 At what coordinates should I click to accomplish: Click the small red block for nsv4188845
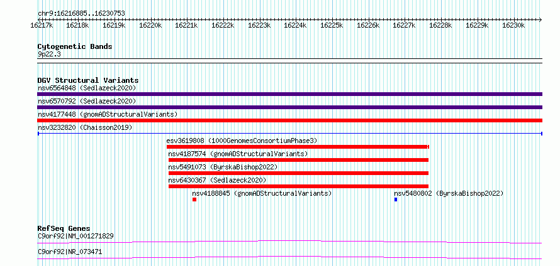point(194,199)
